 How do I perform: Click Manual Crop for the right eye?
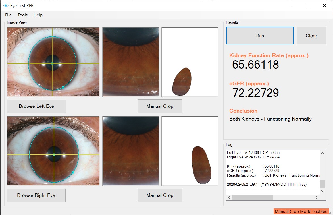tap(160, 195)
